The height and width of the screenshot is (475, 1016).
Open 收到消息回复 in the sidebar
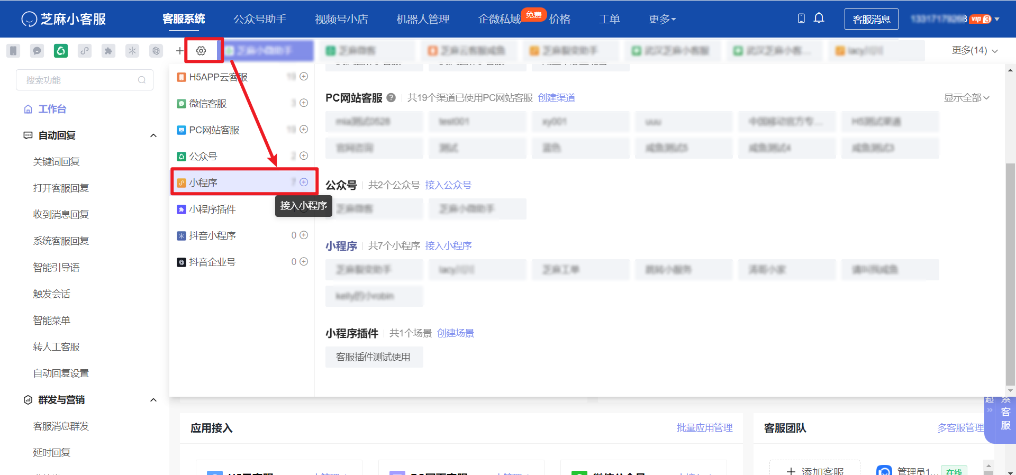pyautogui.click(x=61, y=215)
